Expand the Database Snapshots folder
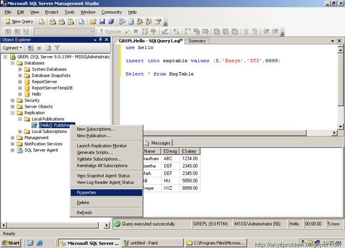Screen dimensions: 345x248 20,76
